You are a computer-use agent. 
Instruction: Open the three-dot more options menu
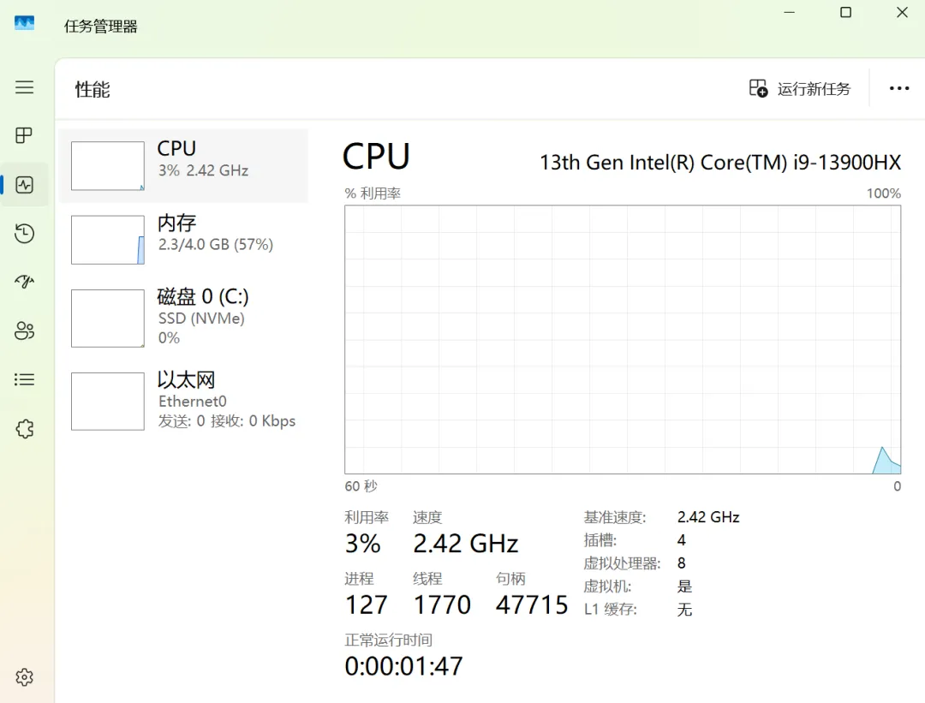click(x=899, y=88)
